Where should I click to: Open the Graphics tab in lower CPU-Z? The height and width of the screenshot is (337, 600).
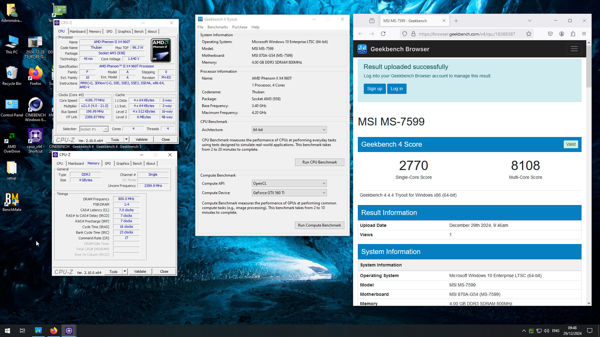pyautogui.click(x=122, y=164)
